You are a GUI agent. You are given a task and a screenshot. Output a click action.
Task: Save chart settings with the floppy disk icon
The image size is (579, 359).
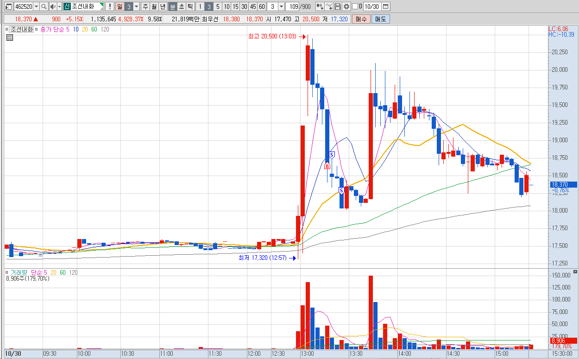click(338, 6)
